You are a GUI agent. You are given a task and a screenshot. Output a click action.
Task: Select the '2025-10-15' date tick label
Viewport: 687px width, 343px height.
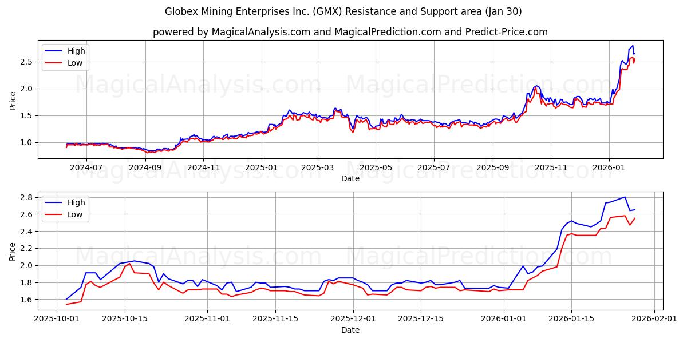click(x=125, y=320)
